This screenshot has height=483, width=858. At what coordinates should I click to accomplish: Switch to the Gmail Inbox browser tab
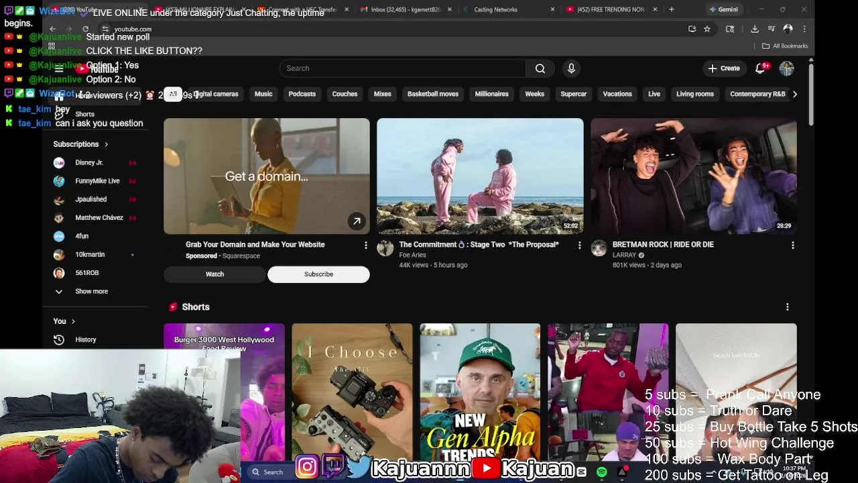pyautogui.click(x=406, y=9)
